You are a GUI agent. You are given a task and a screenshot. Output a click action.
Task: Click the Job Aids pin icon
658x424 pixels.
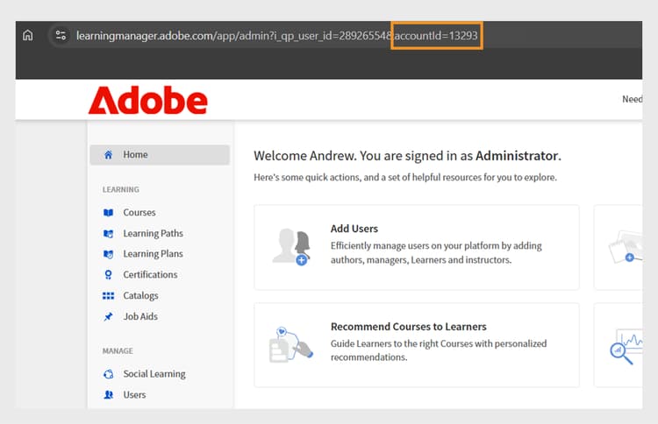(x=108, y=316)
